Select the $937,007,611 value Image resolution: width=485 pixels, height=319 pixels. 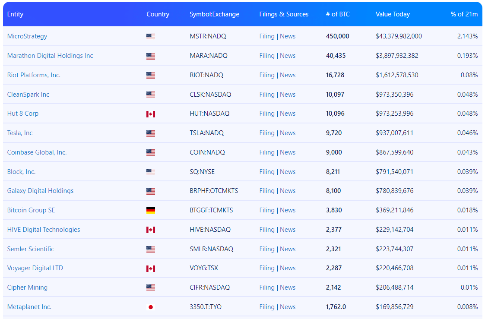coord(394,133)
